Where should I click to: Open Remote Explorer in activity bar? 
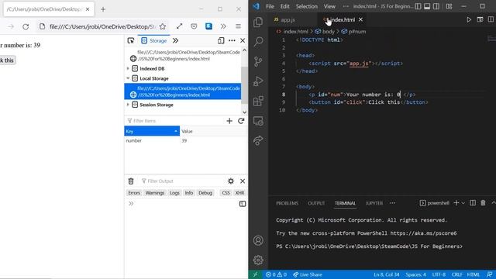click(x=258, y=121)
